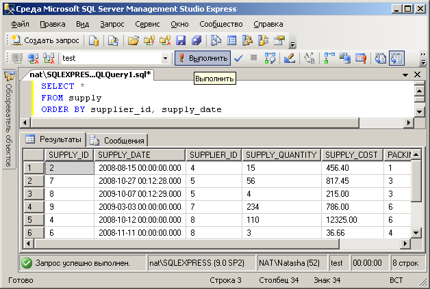Show the Summary page icon
Viewport: 430px width, 289px height.
point(231,40)
